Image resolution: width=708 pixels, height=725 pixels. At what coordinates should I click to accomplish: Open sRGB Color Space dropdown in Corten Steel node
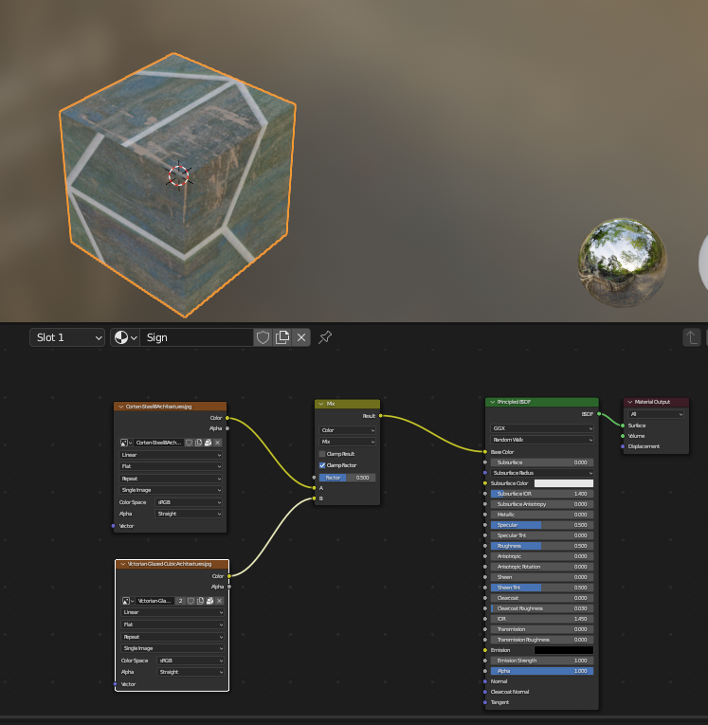[189, 502]
